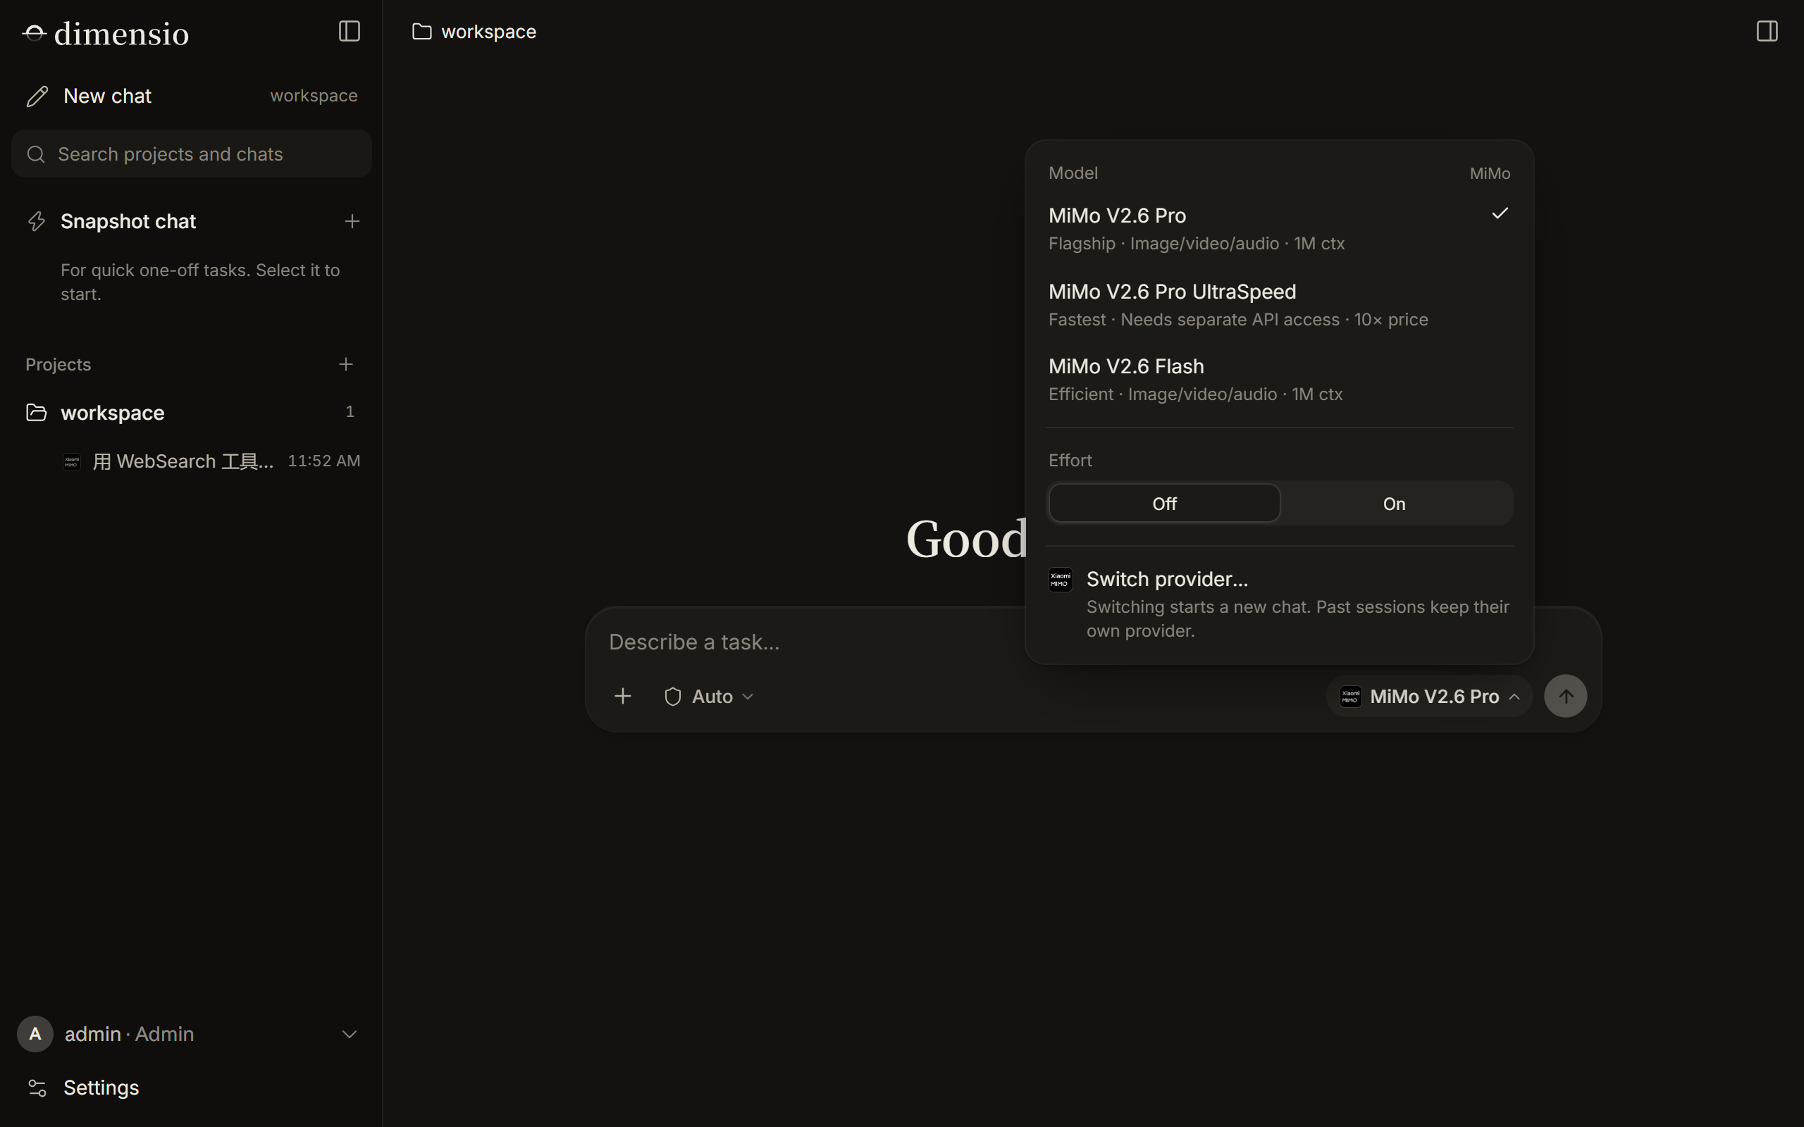Click the workspace chat count 1
1804x1127 pixels.
[350, 411]
